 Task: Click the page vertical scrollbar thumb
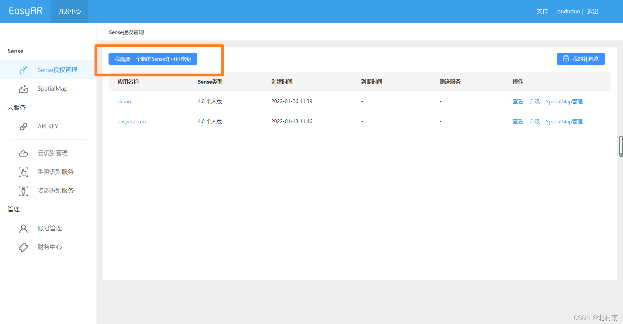tap(621, 146)
